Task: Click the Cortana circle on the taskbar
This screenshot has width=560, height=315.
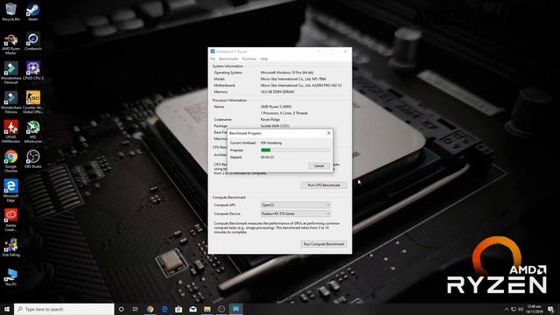Action: pyautogui.click(x=121, y=309)
